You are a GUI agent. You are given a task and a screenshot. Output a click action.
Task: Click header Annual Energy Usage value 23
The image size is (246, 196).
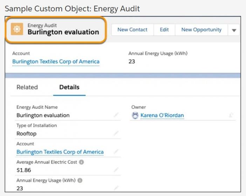pyautogui.click(x=132, y=61)
